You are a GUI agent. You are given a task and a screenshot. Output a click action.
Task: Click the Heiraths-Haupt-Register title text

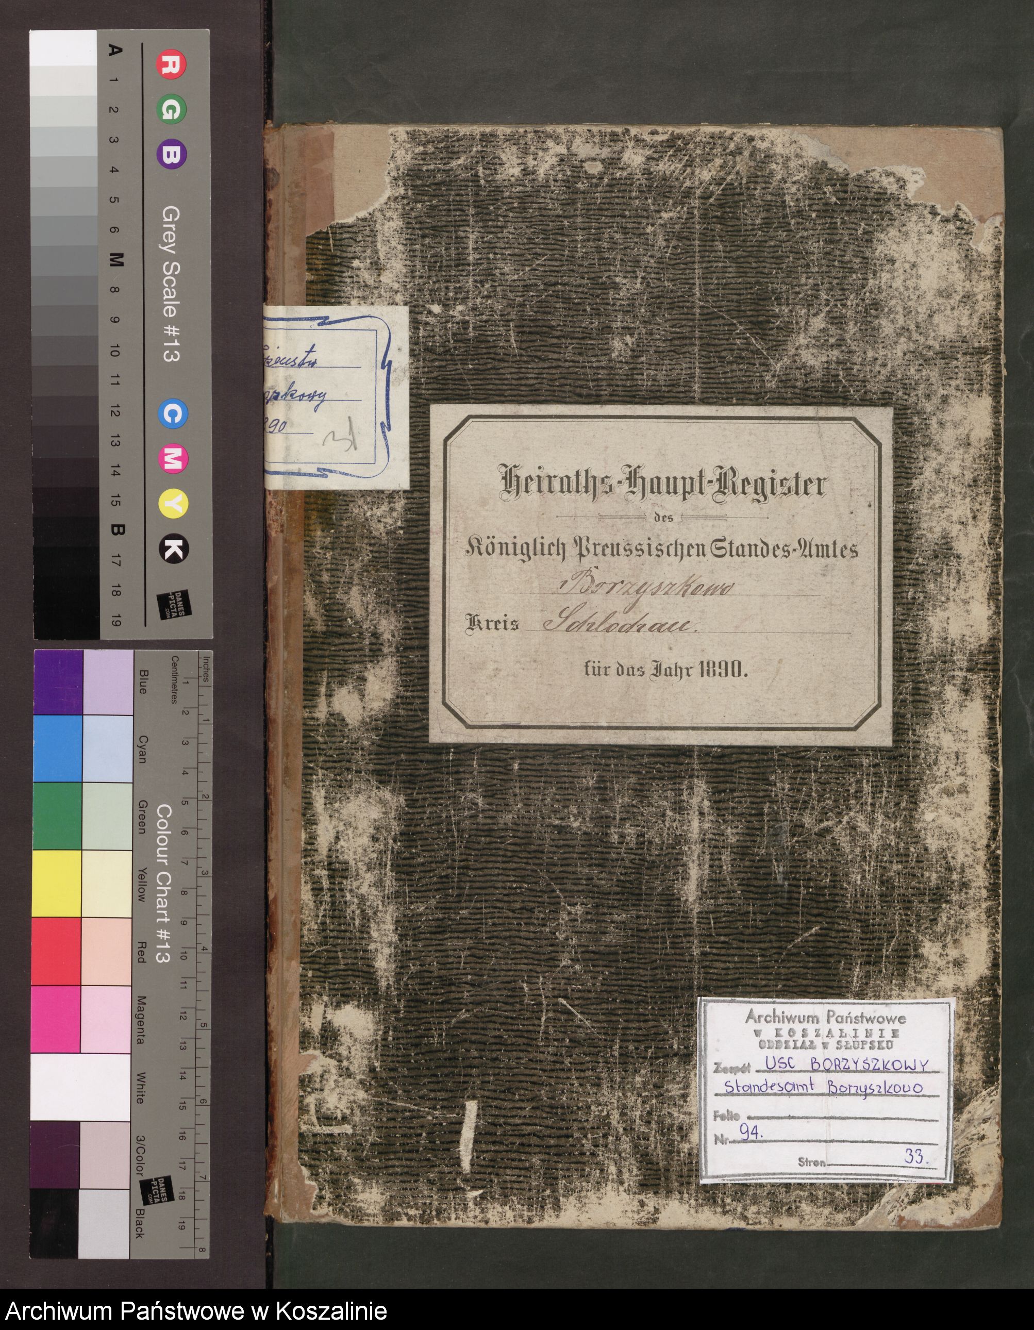point(662,484)
